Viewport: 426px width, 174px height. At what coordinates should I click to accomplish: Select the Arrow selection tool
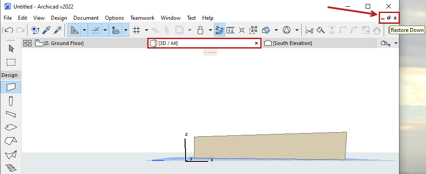pyautogui.click(x=11, y=49)
